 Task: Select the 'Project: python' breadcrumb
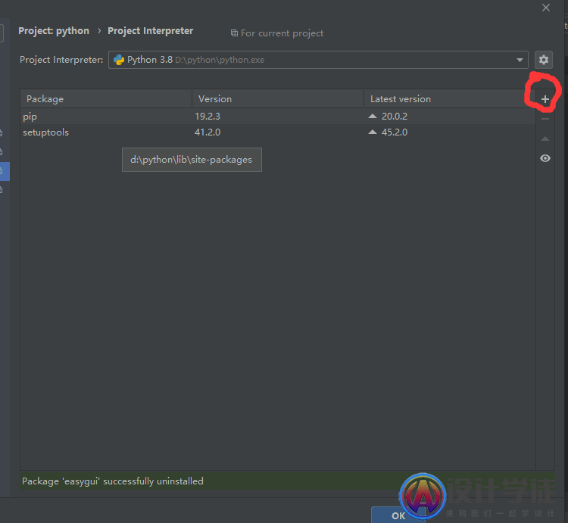coord(54,31)
